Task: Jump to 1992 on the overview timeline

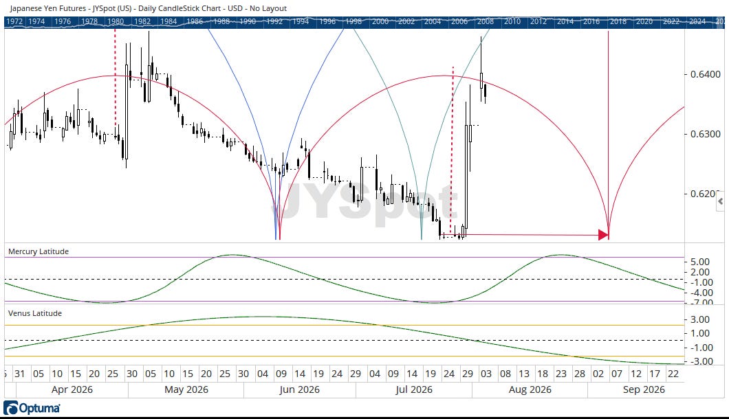Action: [274, 21]
